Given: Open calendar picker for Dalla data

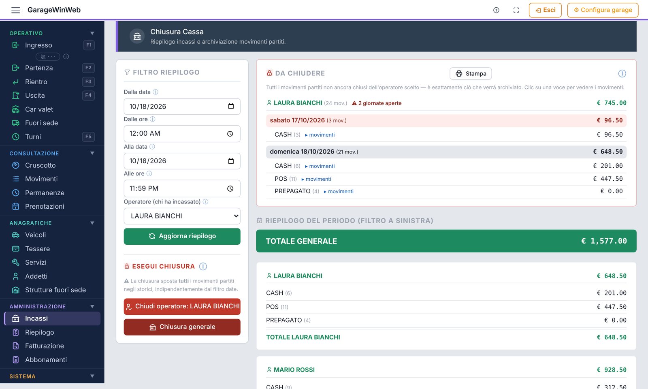Looking at the screenshot, I should [x=231, y=107].
